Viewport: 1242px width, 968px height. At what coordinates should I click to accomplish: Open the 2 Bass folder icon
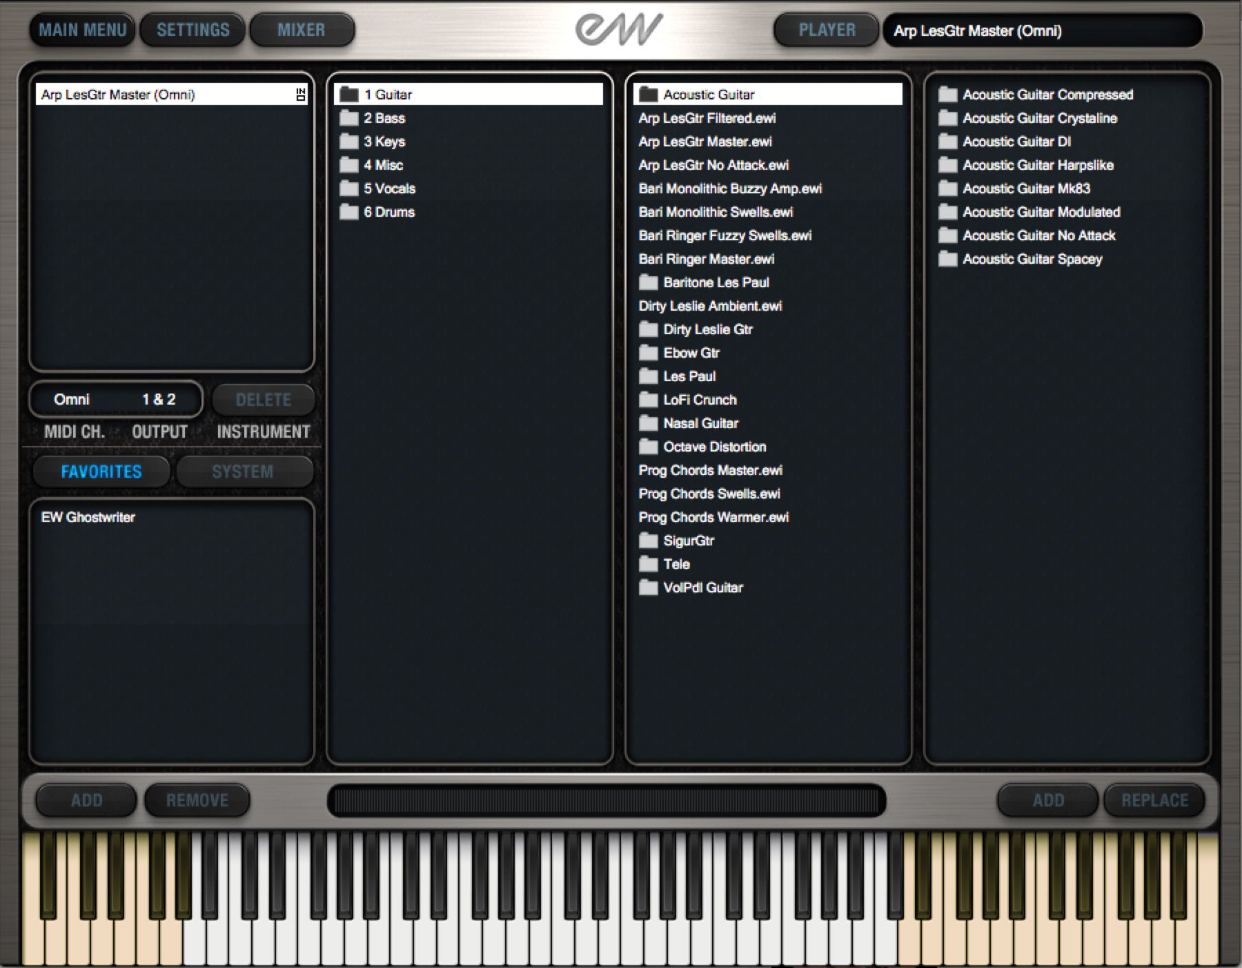pos(349,118)
